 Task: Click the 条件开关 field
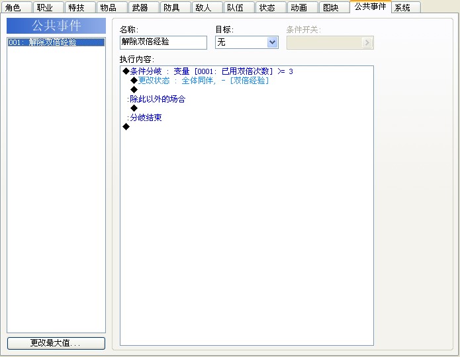330,43
